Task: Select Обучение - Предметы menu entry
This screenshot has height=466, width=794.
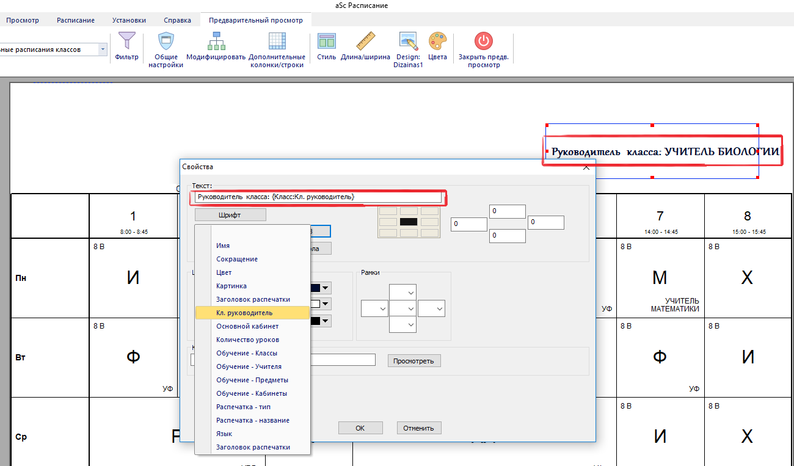Action: click(252, 380)
